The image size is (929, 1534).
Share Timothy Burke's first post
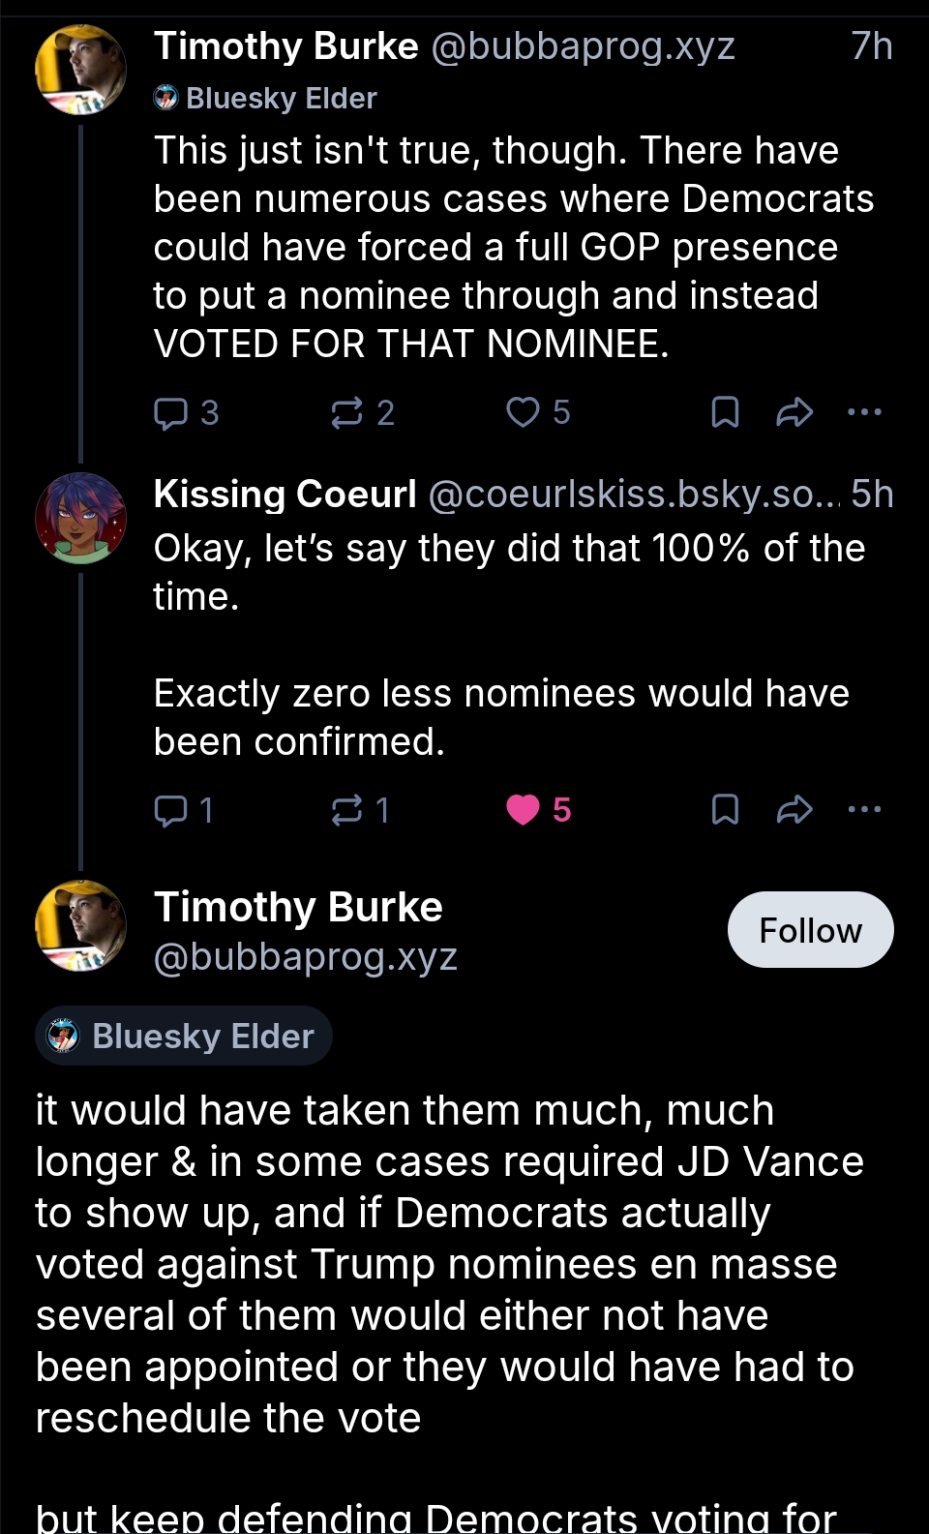(x=794, y=413)
